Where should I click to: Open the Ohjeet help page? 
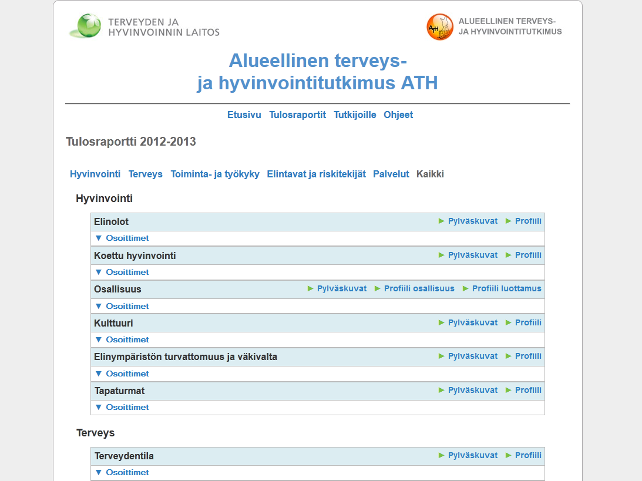pyautogui.click(x=398, y=115)
